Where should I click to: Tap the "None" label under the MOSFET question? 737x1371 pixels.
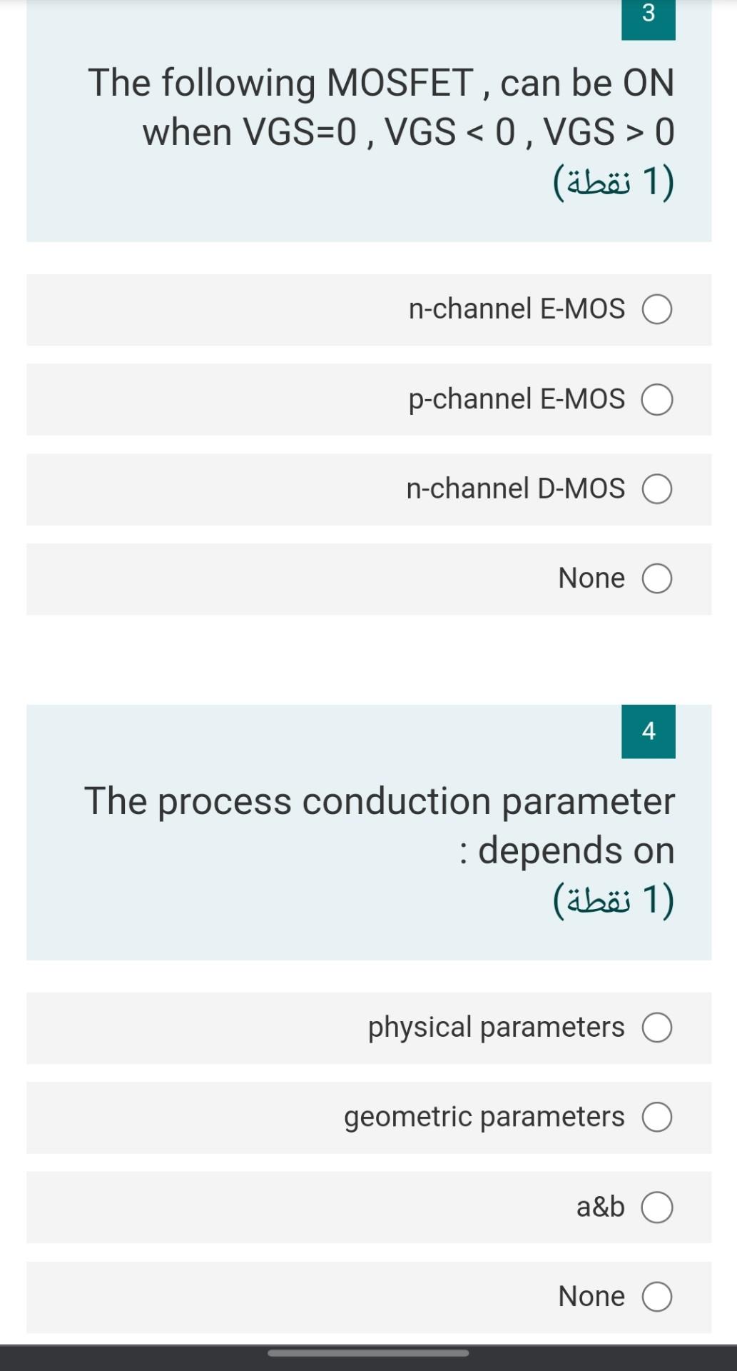[591, 578]
